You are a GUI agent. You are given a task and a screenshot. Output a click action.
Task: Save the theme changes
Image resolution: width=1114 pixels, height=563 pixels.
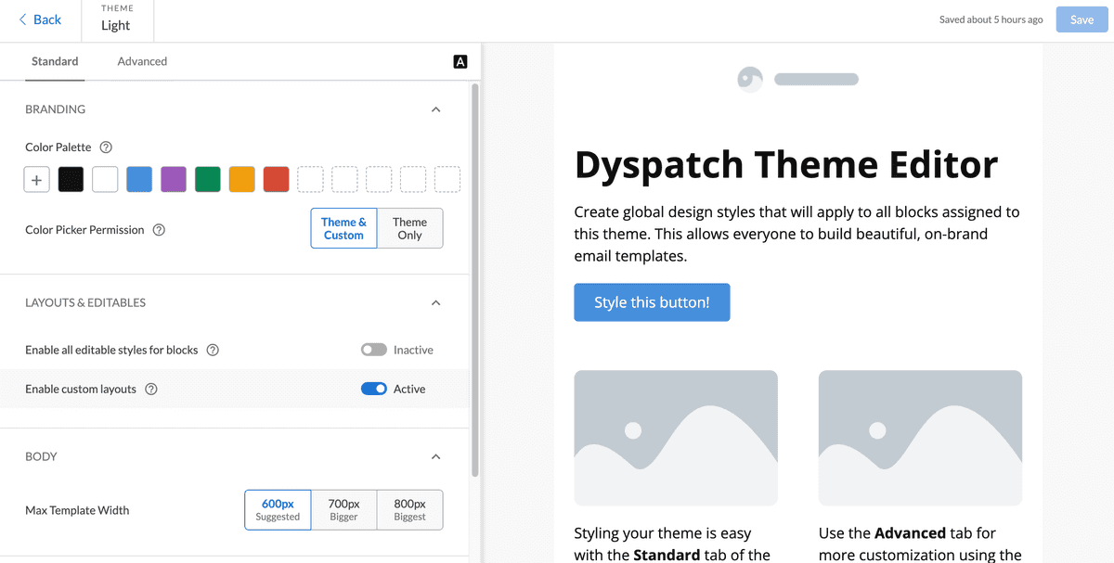coord(1082,19)
